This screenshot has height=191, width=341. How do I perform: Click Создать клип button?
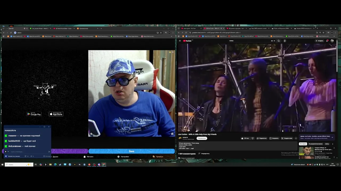point(287,138)
